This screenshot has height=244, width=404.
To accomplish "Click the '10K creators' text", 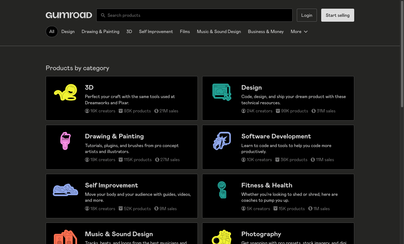I will point(259,160).
